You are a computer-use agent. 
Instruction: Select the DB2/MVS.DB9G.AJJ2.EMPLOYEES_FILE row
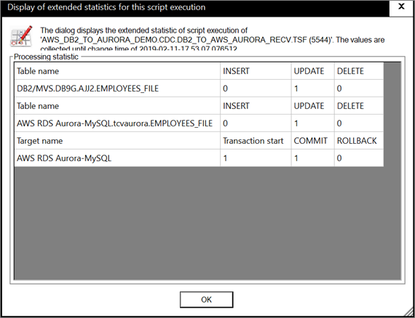(199, 89)
